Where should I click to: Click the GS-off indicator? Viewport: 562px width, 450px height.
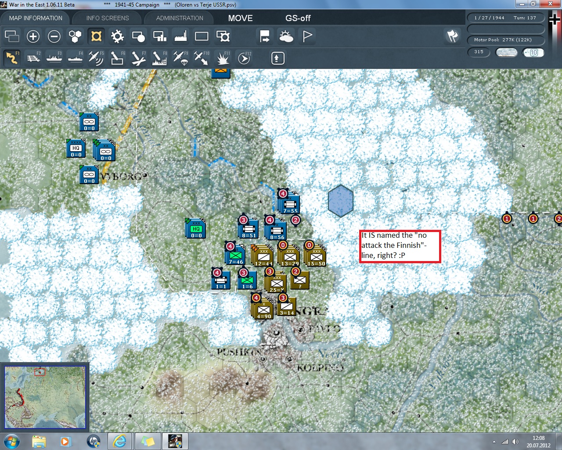[298, 18]
